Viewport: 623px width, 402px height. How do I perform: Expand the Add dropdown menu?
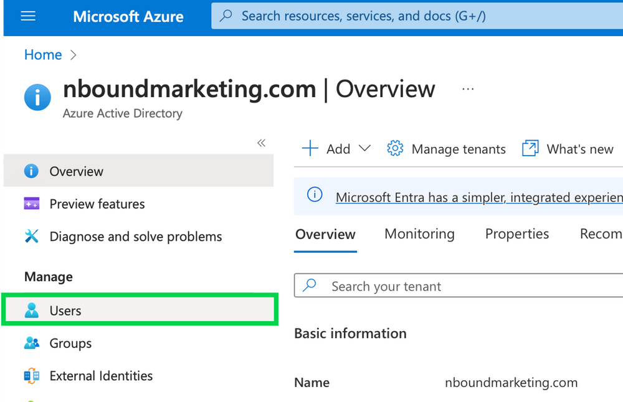365,149
